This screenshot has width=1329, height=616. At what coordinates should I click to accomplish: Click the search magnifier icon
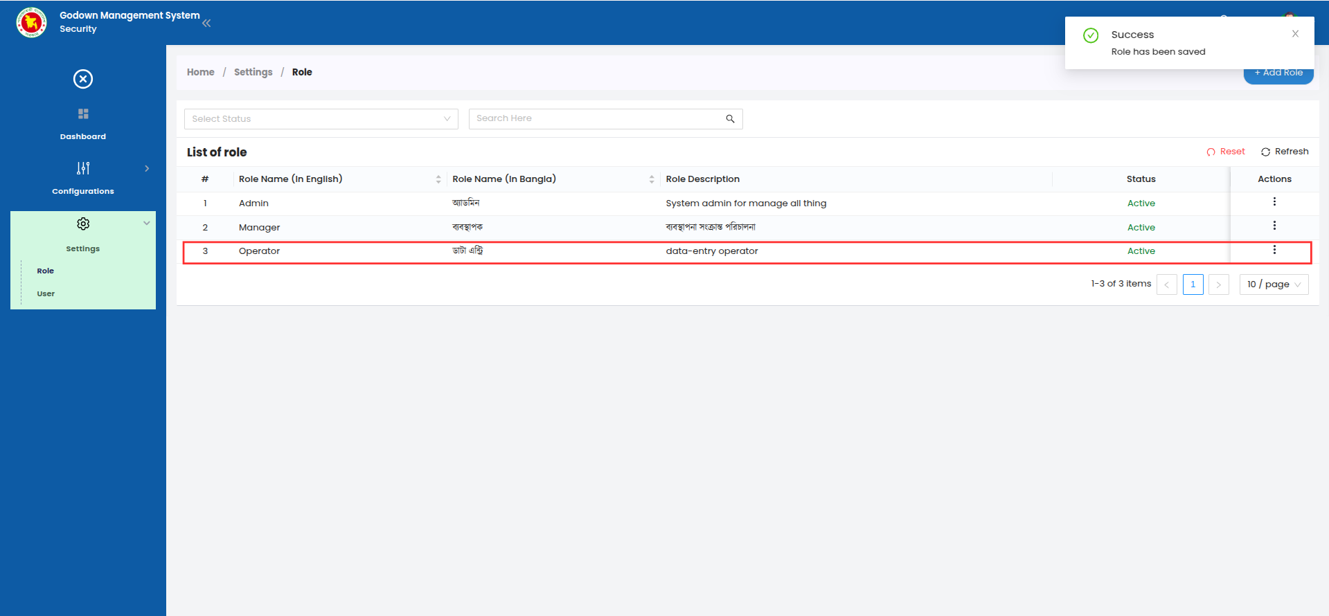click(x=730, y=119)
